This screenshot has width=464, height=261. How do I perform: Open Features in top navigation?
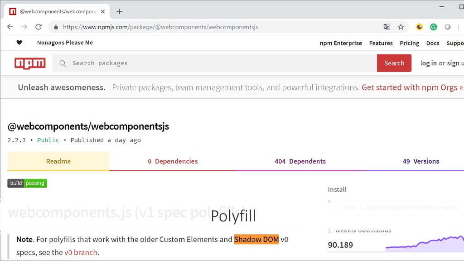pyautogui.click(x=381, y=43)
